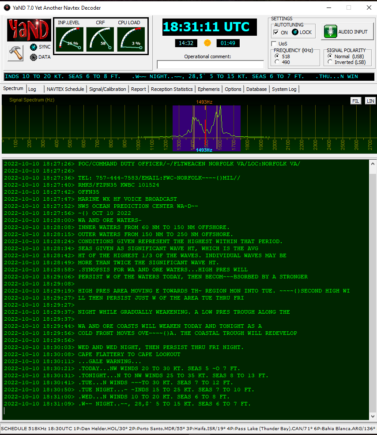This screenshot has width=377, height=435.
Task: Open the NAVTEX Schedule tab
Action: [65, 89]
